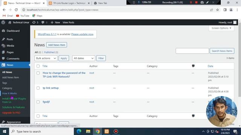Open File Explorer from the taskbar
This screenshot has height=135, width=241.
(88, 132)
